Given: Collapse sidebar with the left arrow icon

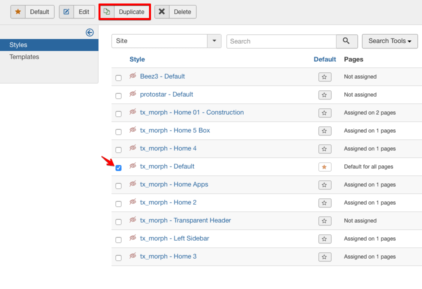Looking at the screenshot, I should (89, 32).
